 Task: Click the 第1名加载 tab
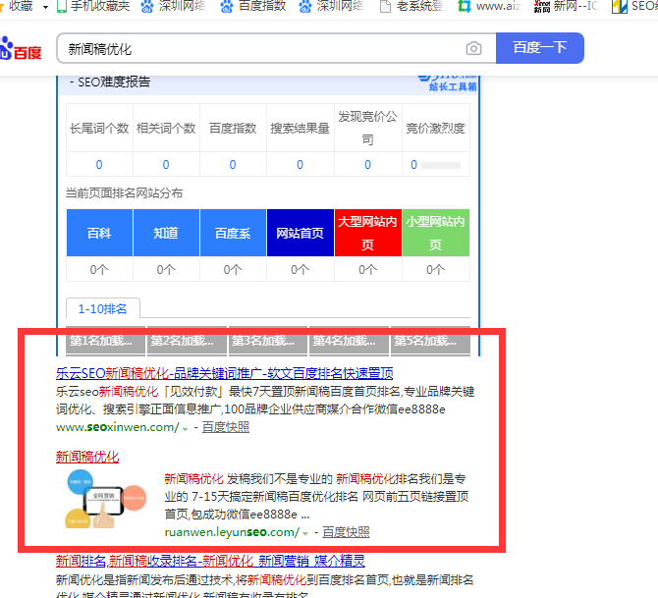click(x=106, y=341)
